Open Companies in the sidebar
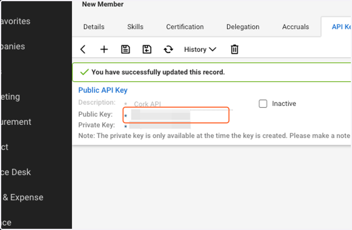This screenshot has height=230, width=352. (x=13, y=46)
